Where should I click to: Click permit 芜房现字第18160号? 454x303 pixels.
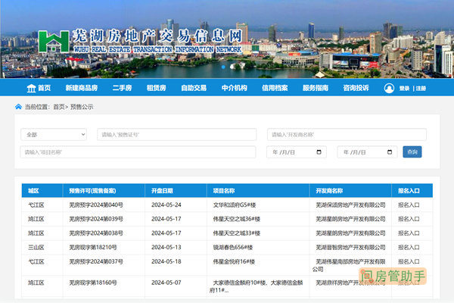(x=93, y=283)
